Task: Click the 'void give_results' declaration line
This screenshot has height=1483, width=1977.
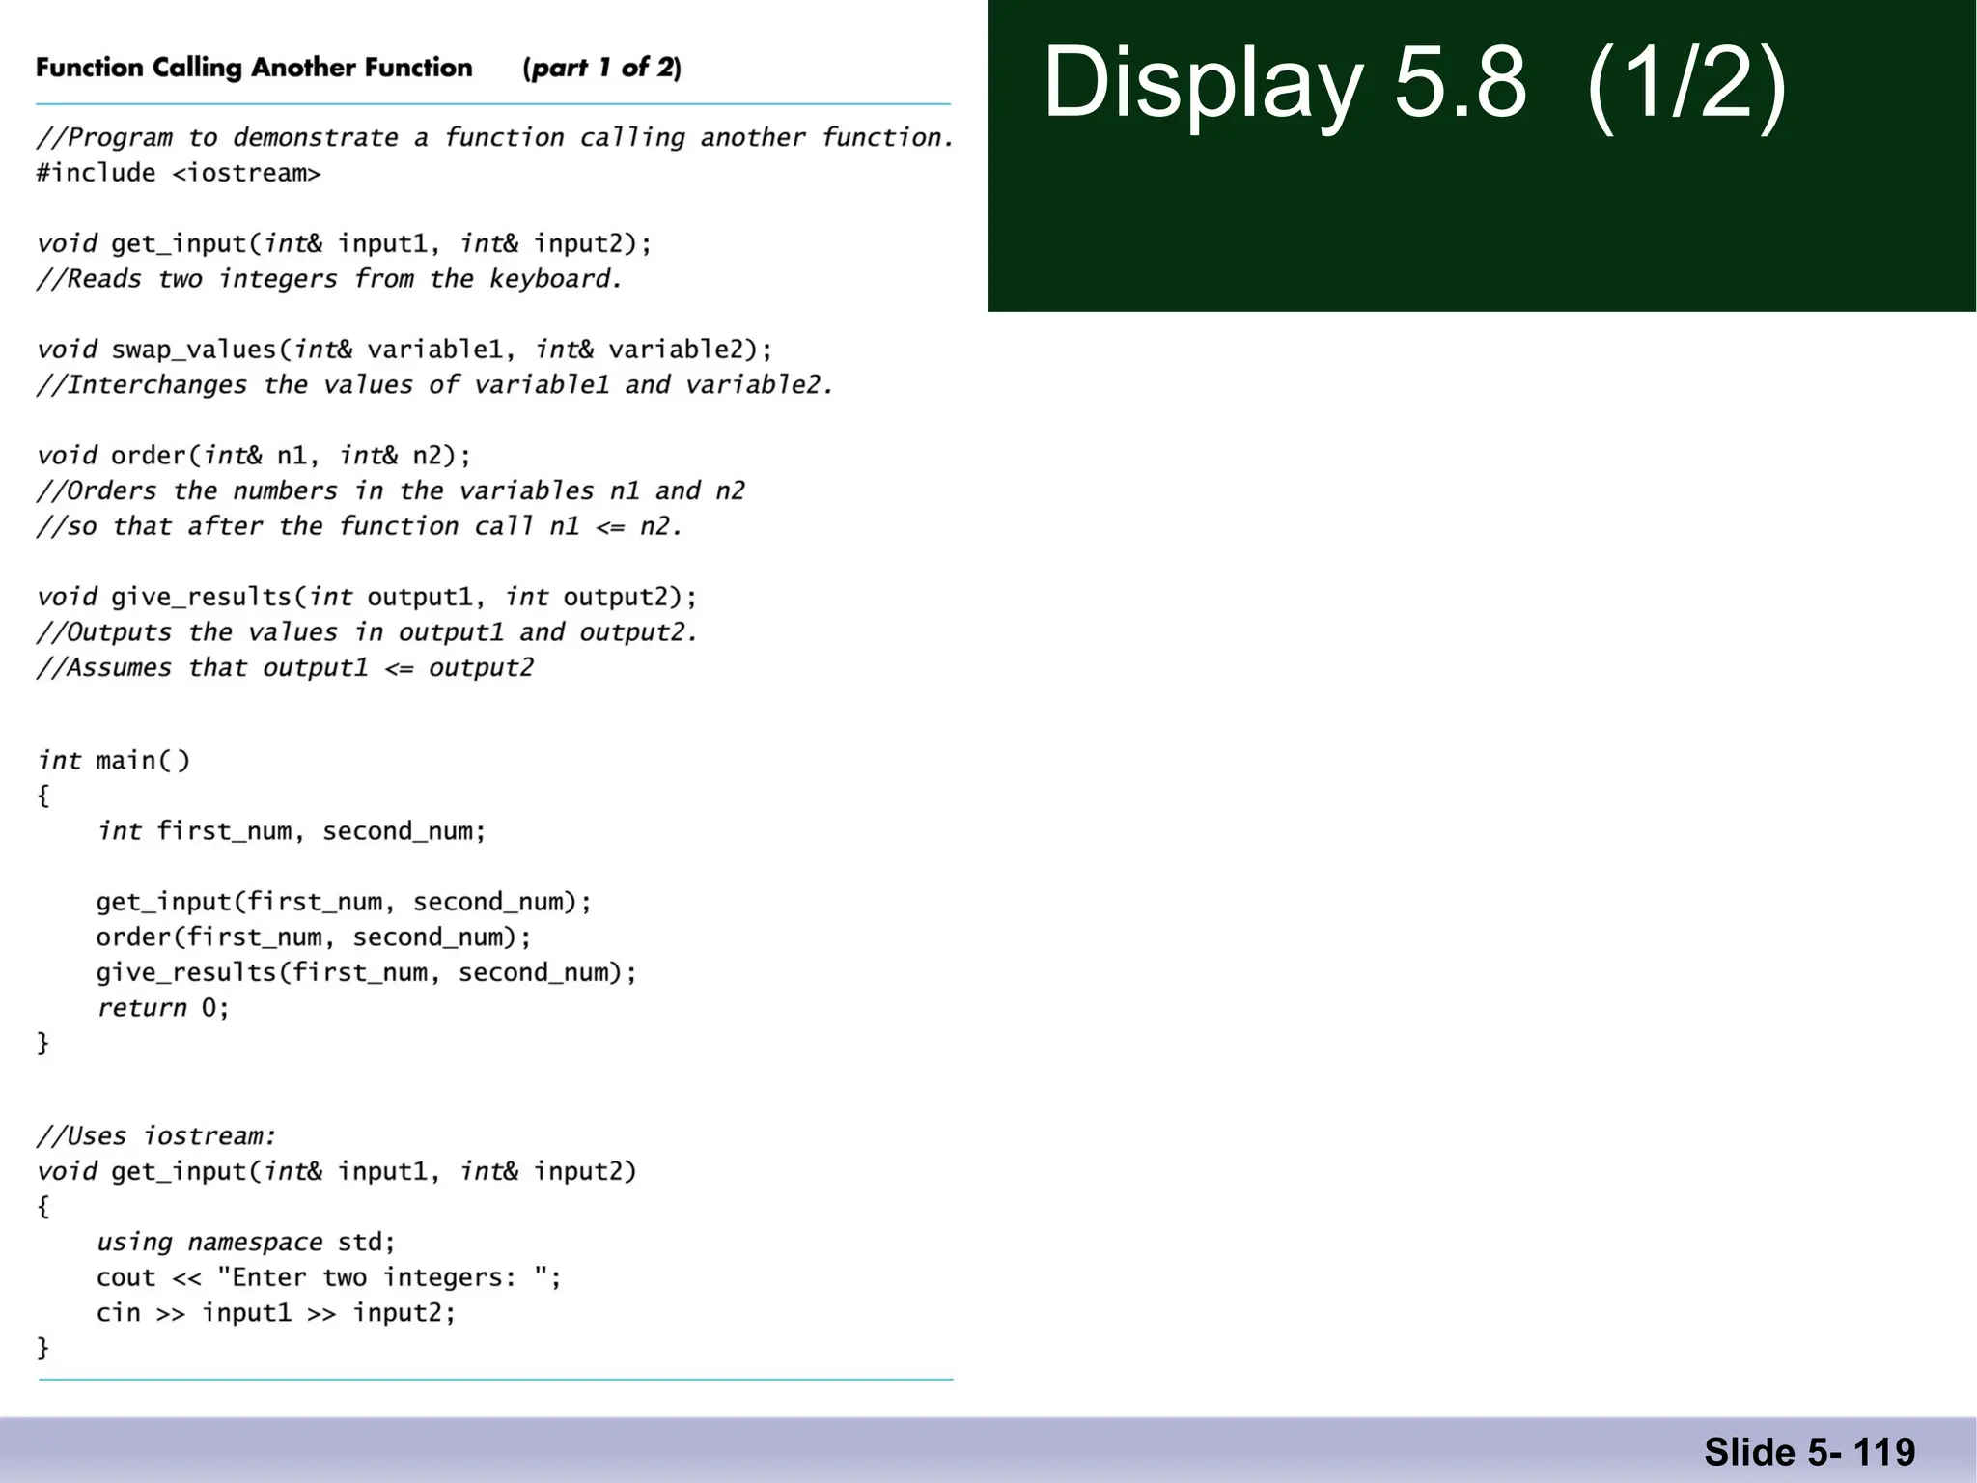Action: coord(367,597)
